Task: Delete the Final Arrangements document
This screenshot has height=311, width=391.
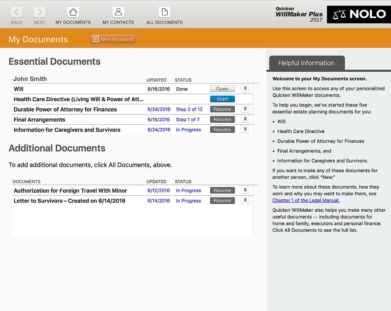Action: [x=245, y=119]
